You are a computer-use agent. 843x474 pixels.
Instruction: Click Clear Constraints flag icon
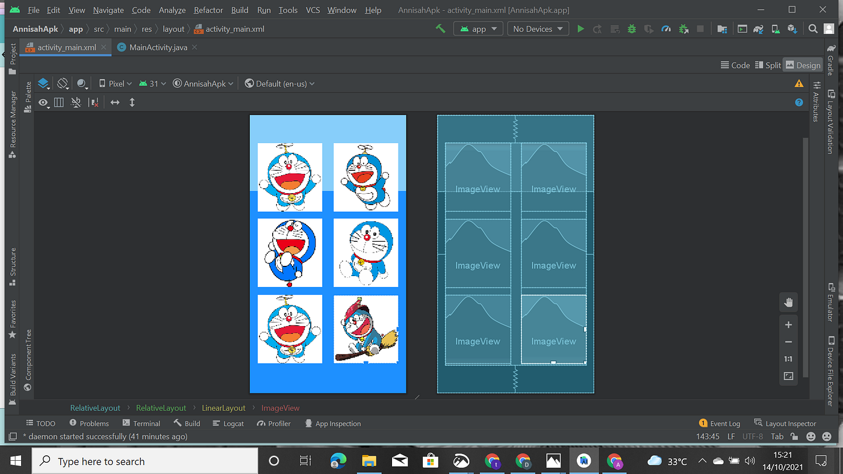[93, 102]
